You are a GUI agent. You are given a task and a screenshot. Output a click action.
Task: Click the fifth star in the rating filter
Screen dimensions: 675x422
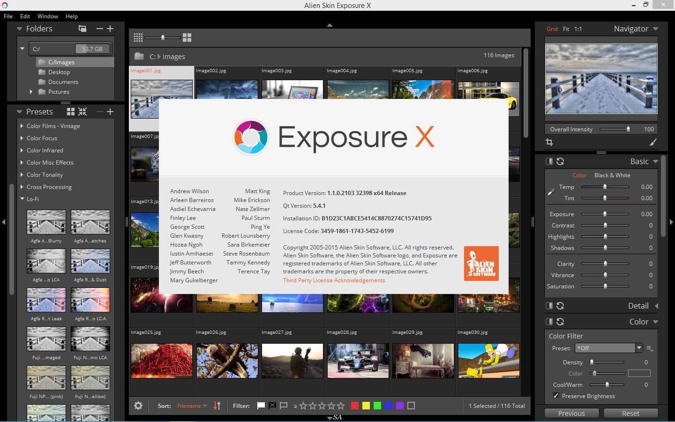point(341,406)
